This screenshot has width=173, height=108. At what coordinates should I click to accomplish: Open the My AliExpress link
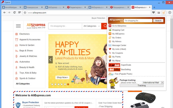click(118, 34)
